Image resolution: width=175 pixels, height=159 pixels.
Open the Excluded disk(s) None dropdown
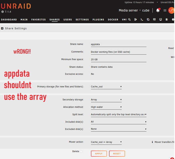[x=119, y=129]
